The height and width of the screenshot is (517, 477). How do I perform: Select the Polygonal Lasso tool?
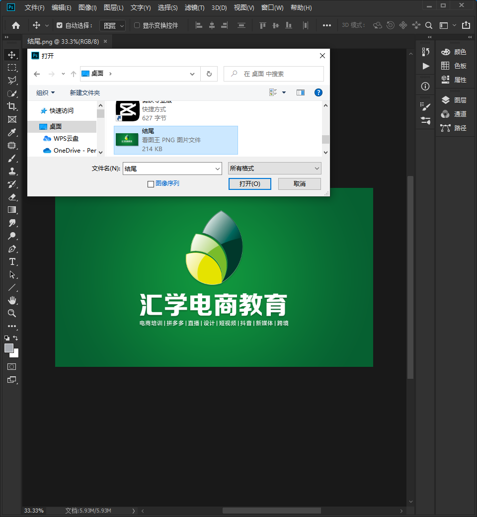click(12, 81)
